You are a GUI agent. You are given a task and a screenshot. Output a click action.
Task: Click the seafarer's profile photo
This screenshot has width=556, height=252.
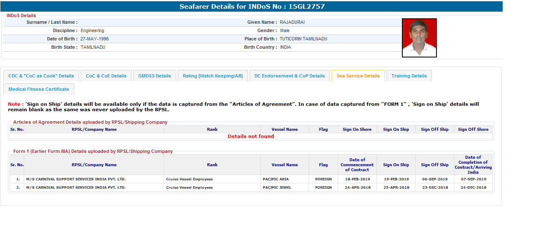click(419, 38)
